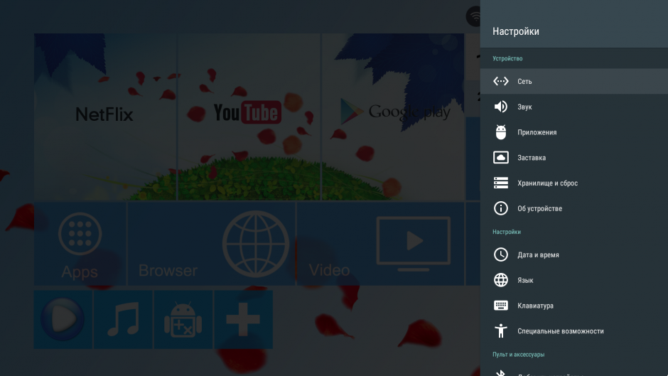The image size is (668, 376).
Task: Click the plus add shortcut tile
Action: pos(243,319)
